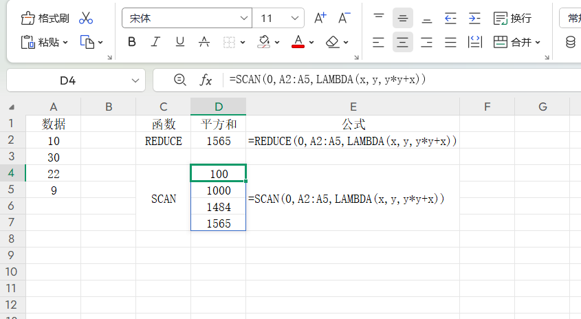Screen dimensions: 581x319
Task: Click the fill color bucket icon
Action: 263,43
